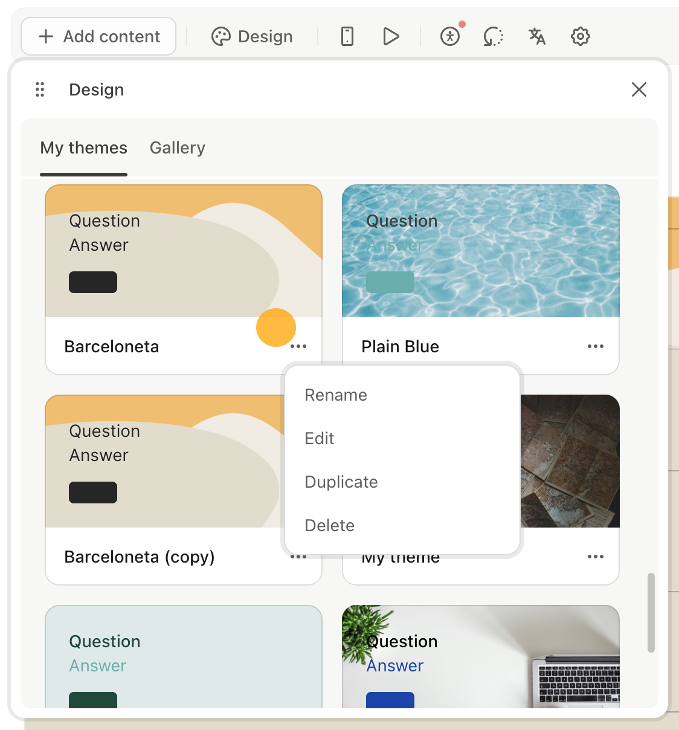The height and width of the screenshot is (730, 679).
Task: Click the Barceloneta (copy) theme name
Action: (x=140, y=557)
